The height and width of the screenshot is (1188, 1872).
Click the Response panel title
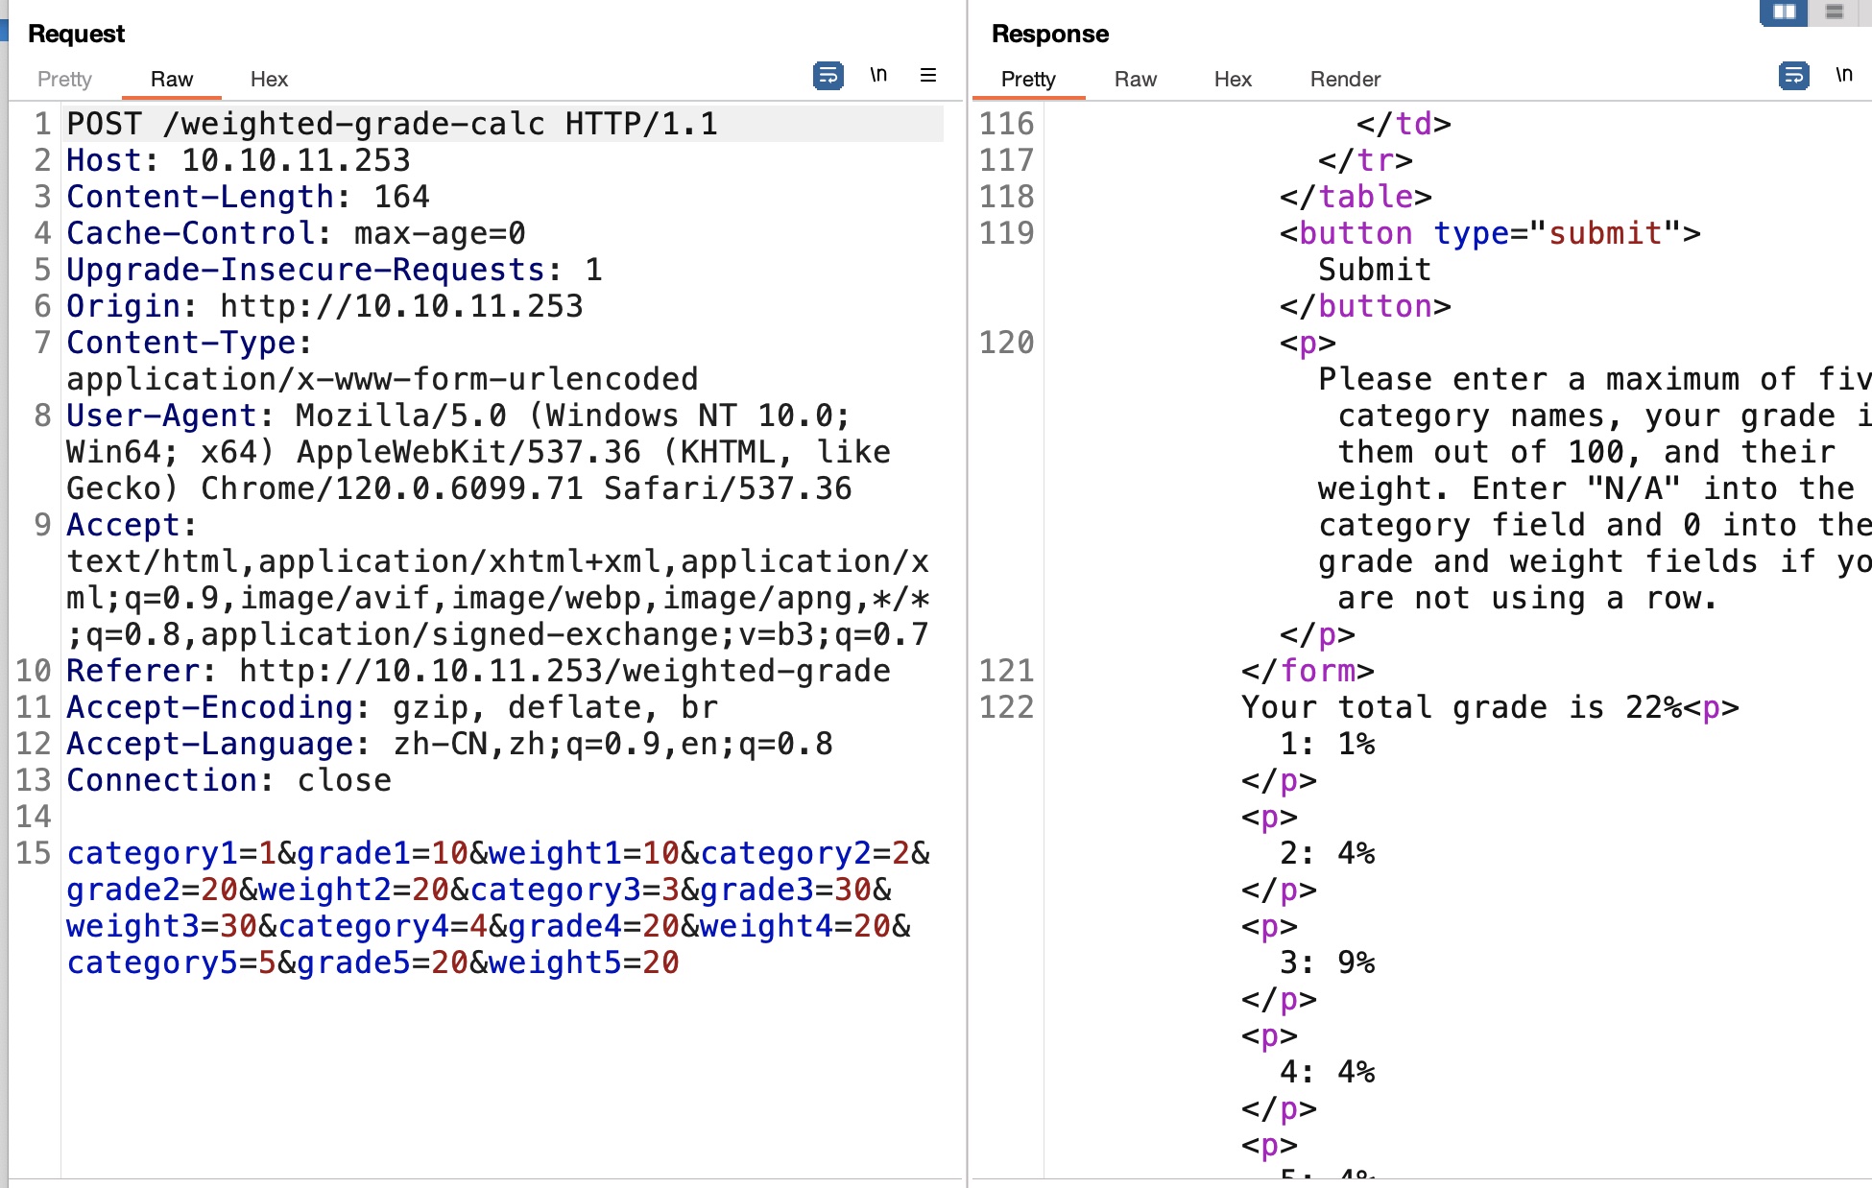(x=1049, y=34)
